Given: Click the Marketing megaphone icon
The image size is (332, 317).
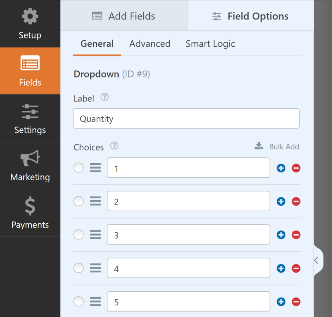Looking at the screenshot, I should [x=30, y=158].
